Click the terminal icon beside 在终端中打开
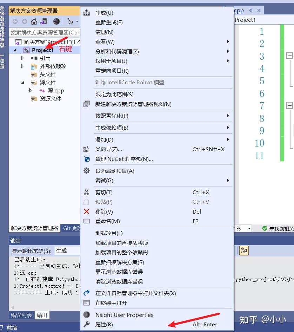Image resolution: width=294 pixels, height=332 pixels. click(x=87, y=303)
